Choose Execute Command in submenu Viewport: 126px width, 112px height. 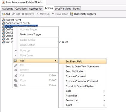83,76
